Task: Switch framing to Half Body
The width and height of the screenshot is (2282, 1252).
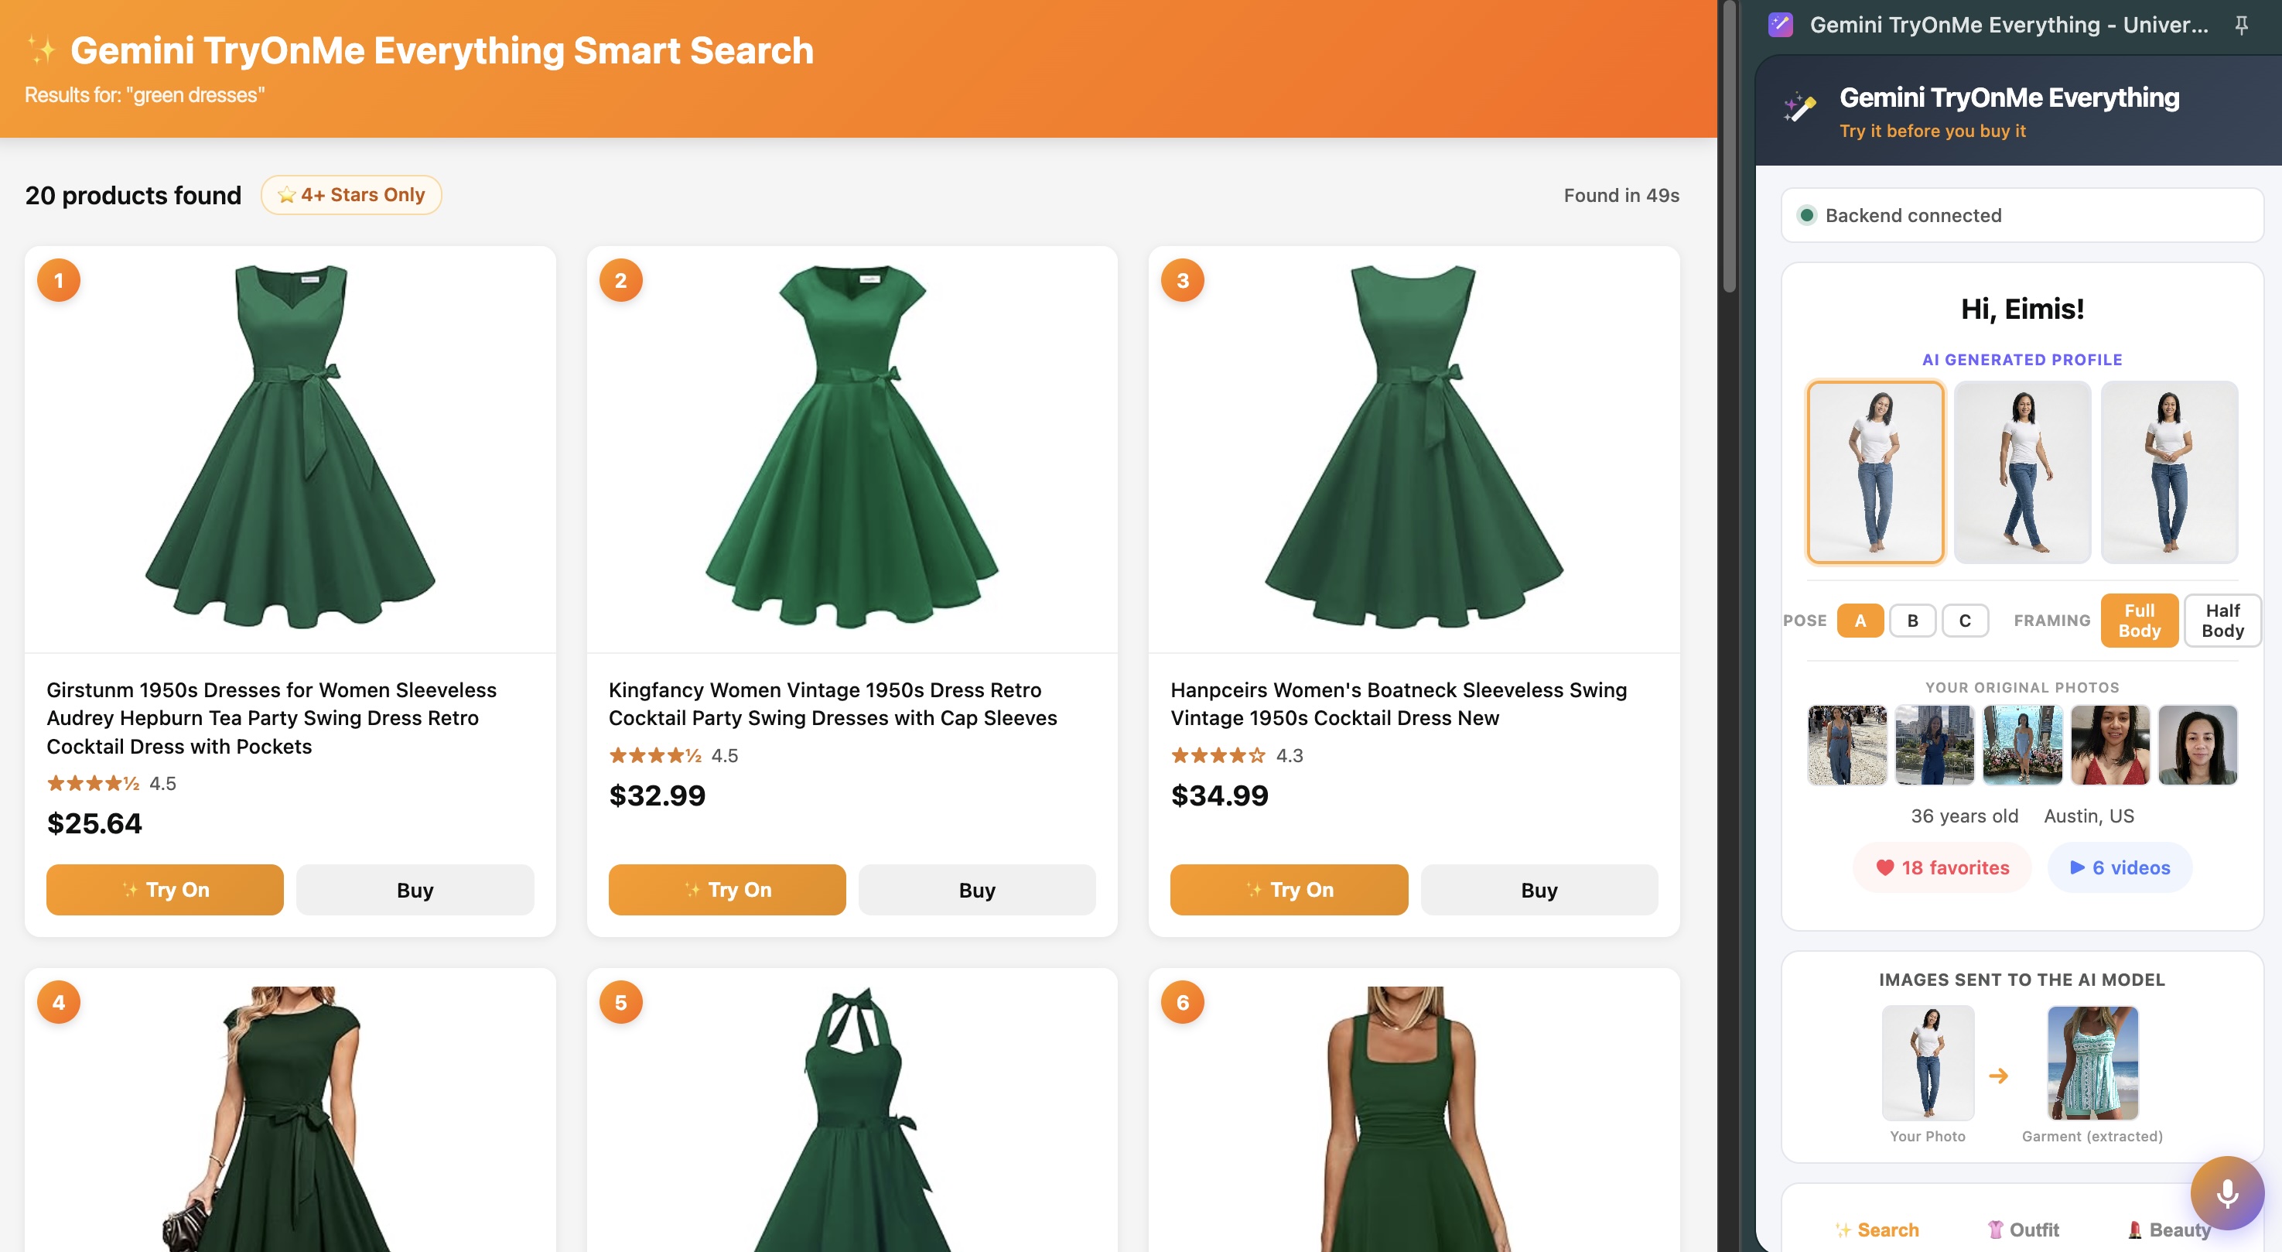Action: pyautogui.click(x=2222, y=621)
